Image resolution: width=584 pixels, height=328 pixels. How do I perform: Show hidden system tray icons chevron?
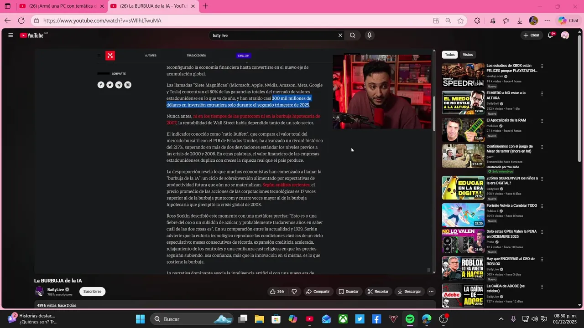501,319
